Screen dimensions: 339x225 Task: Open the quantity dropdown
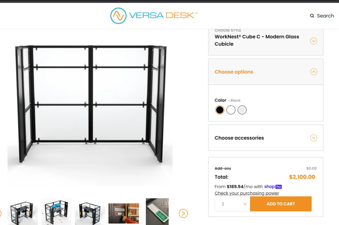click(x=232, y=204)
